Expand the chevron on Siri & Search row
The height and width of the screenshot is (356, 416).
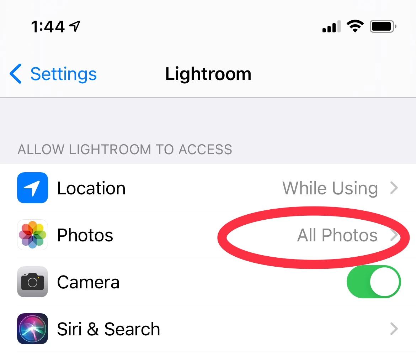(x=394, y=329)
